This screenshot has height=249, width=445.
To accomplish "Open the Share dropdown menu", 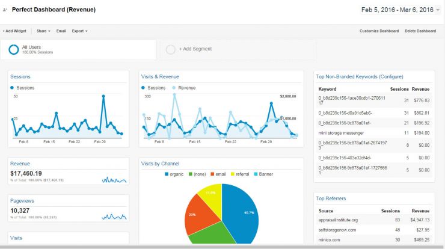I will click(x=43, y=31).
